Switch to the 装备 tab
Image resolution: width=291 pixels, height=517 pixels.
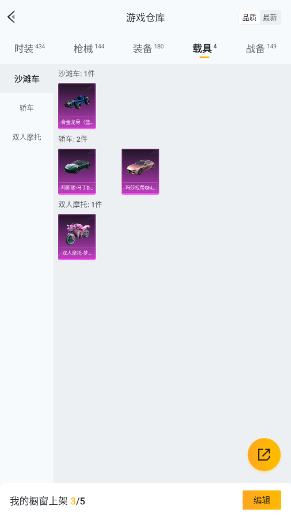click(148, 48)
